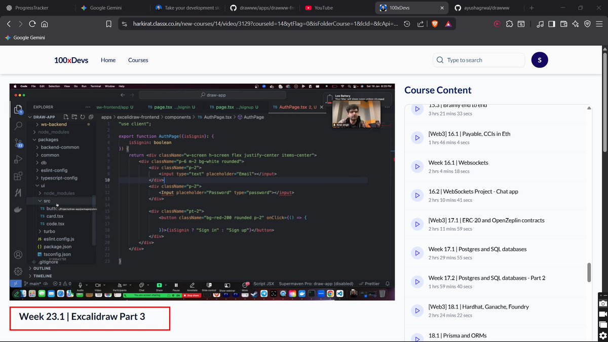608x342 pixels.
Task: Close the 100xDevs tab
Action: coord(443,8)
